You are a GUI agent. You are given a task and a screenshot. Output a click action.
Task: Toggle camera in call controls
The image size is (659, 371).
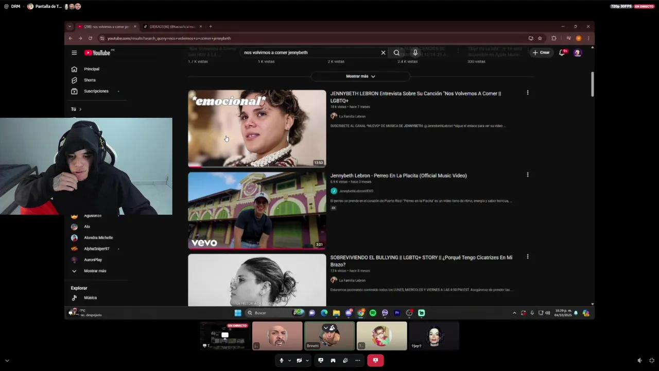pos(299,361)
